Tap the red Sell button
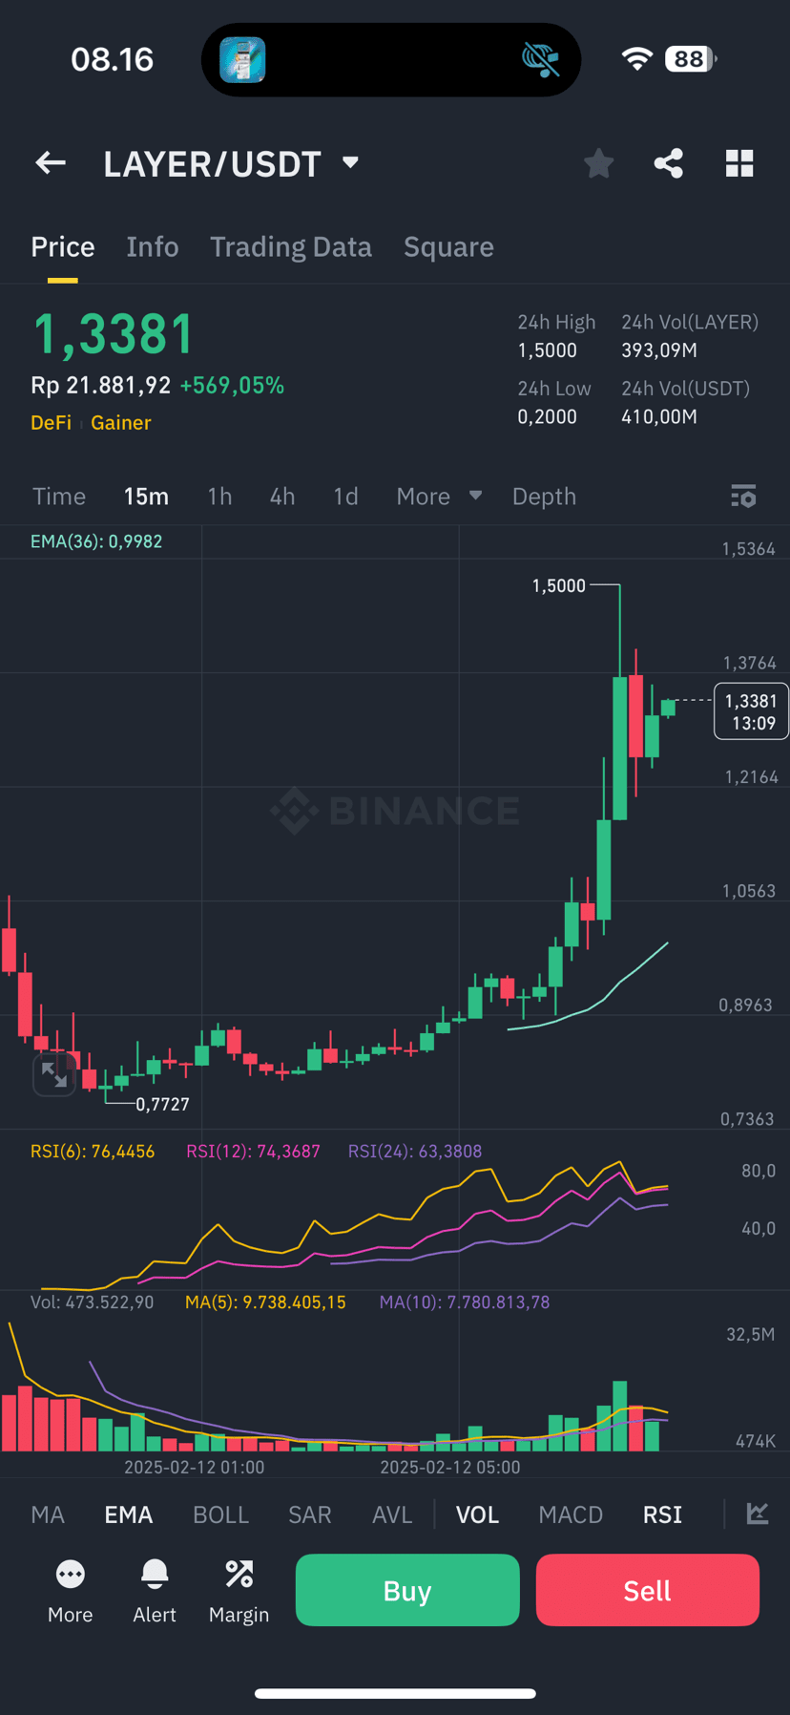Viewport: 790px width, 1715px height. pos(648,1590)
